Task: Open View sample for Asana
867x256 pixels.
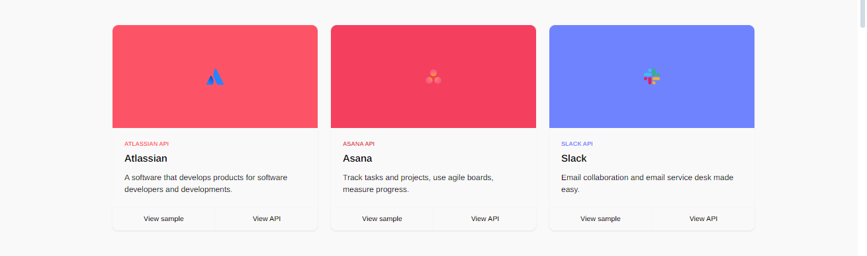Action: pos(382,218)
